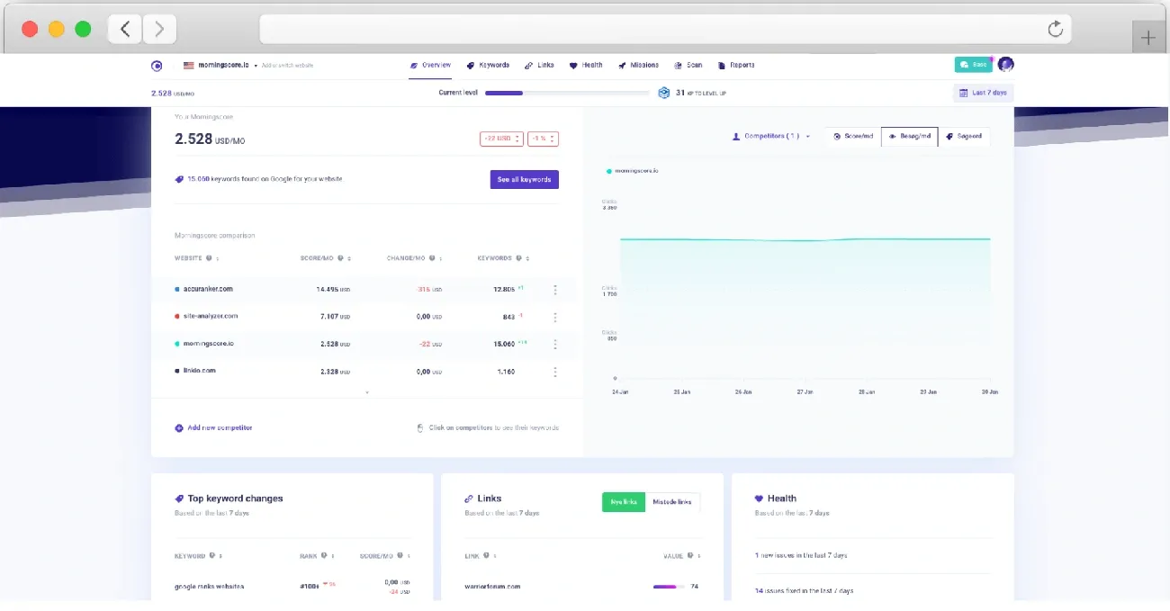Click the Current level progress bar
Viewport: 1170px width, 611px height.
click(567, 93)
